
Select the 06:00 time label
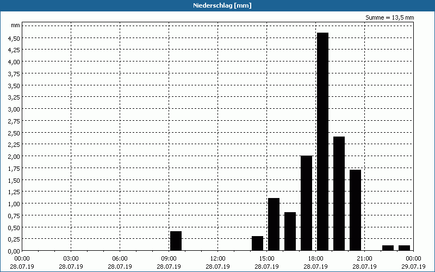click(x=120, y=259)
